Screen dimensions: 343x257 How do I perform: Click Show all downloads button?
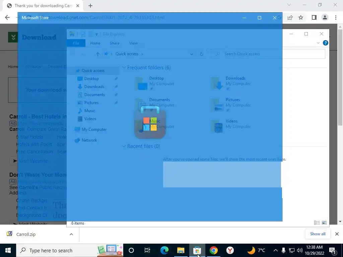tap(318, 234)
